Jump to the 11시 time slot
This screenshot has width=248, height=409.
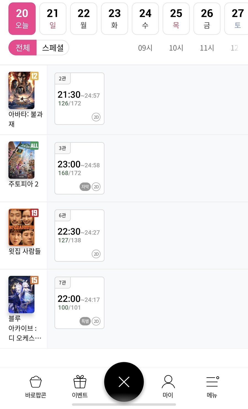coord(207,48)
